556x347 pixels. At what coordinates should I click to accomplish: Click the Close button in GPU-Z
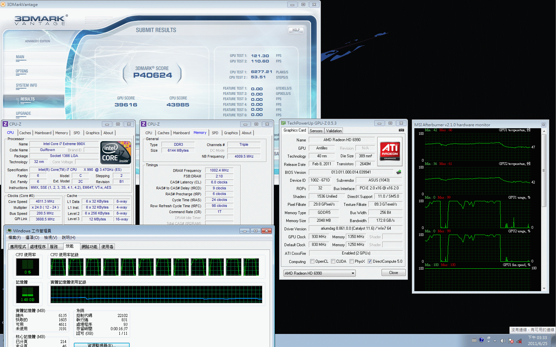point(394,273)
